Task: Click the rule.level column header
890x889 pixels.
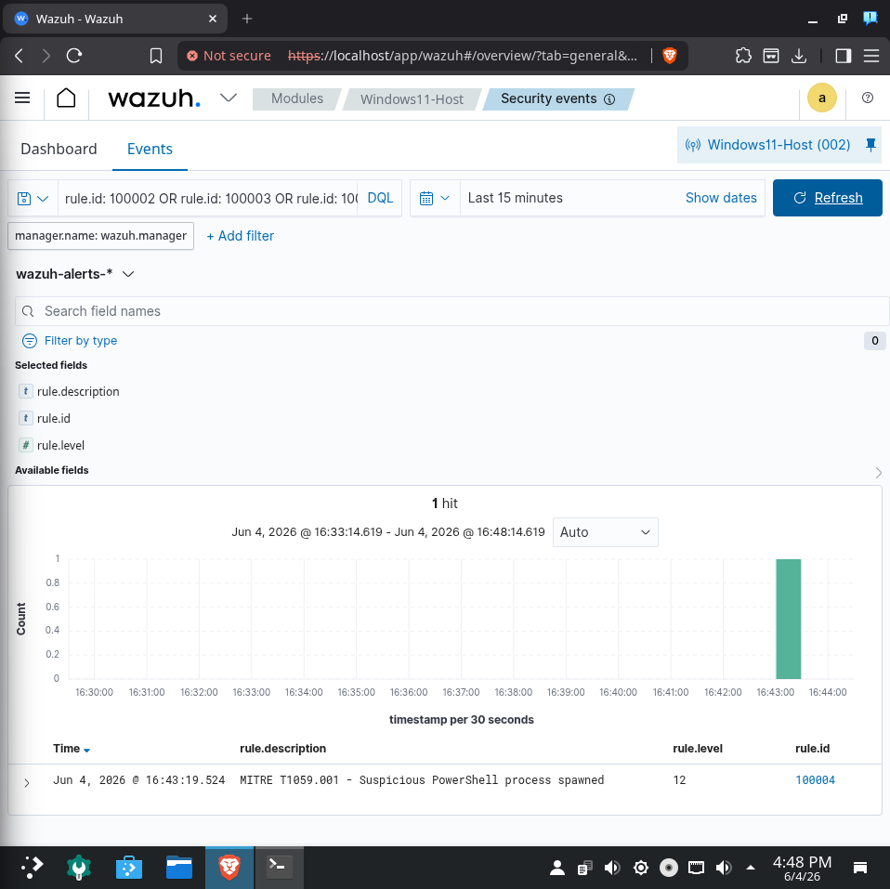Action: 698,749
